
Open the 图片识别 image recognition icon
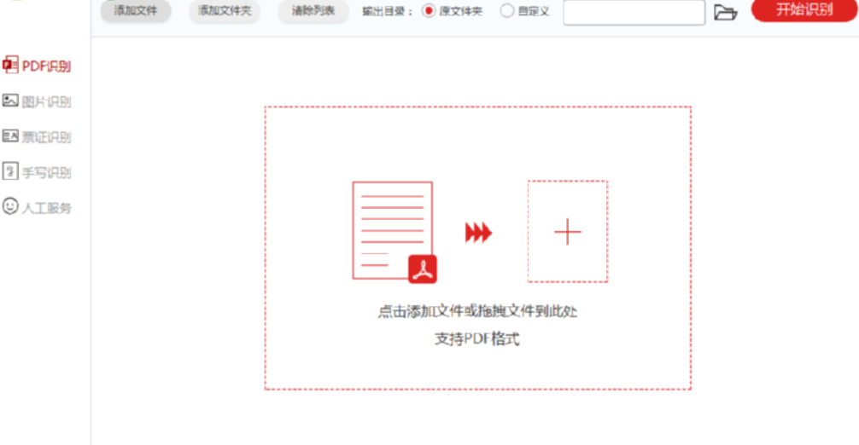point(10,101)
